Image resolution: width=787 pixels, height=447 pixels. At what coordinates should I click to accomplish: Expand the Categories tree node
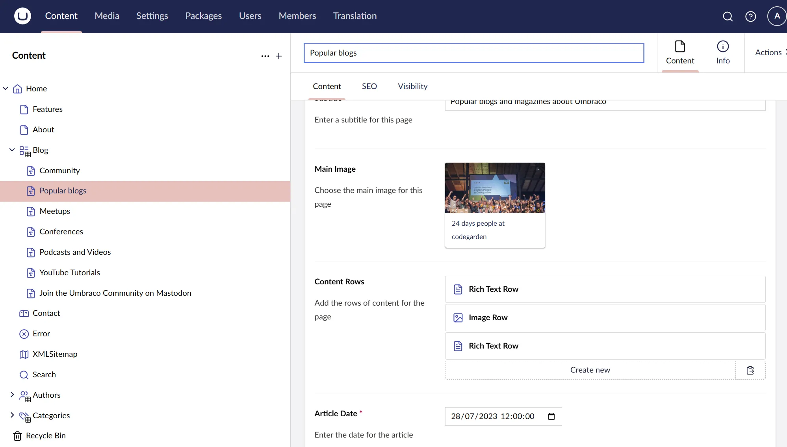[x=12, y=415]
